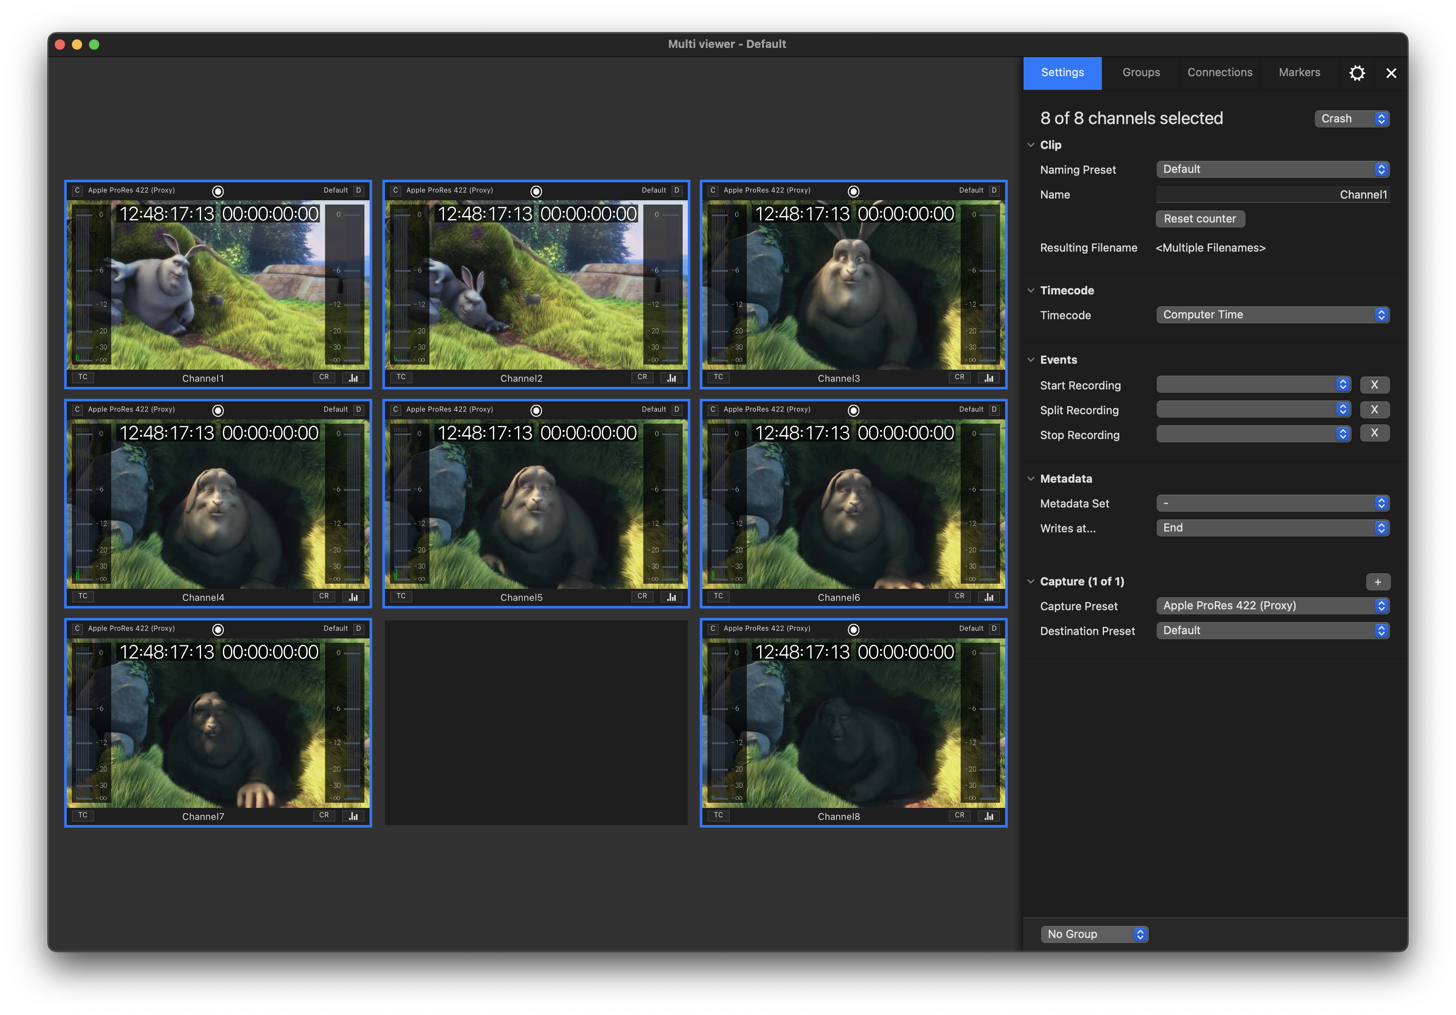Click record circle on Channel2 tile
Viewport: 1456px width, 1015px height.
click(536, 191)
